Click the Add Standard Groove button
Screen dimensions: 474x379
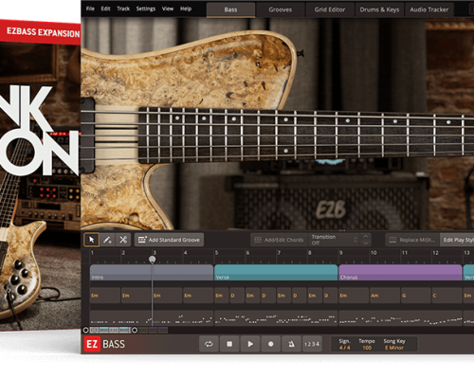pyautogui.click(x=169, y=240)
